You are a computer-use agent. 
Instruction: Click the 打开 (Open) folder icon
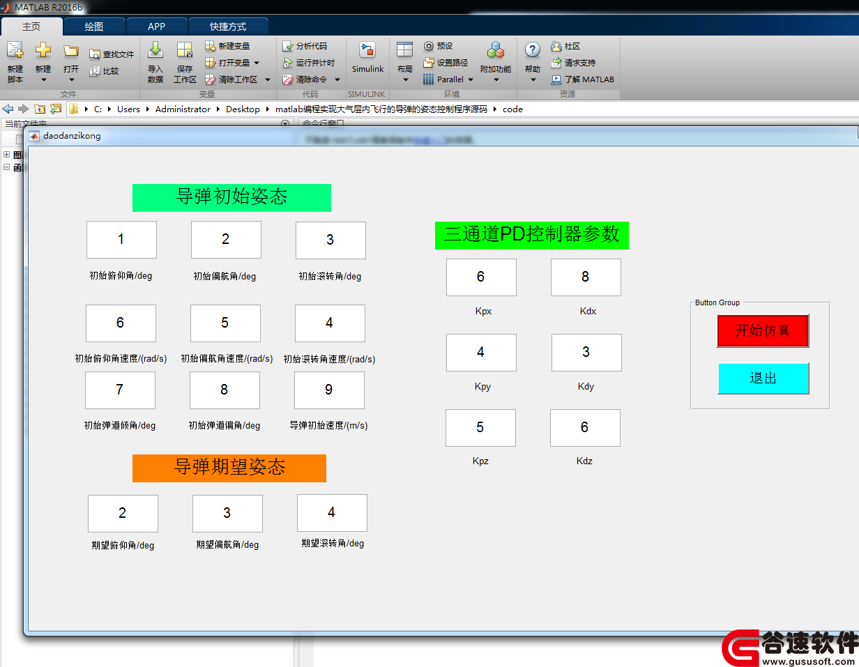pos(71,50)
